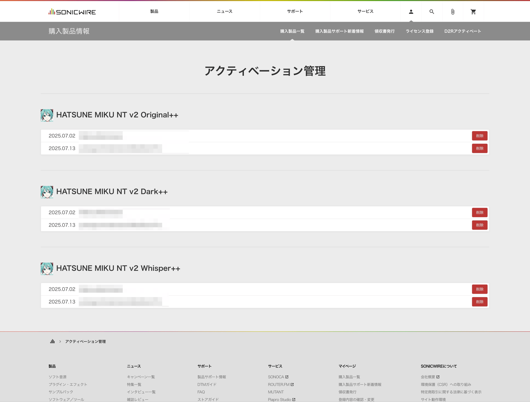The height and width of the screenshot is (402, 530).
Task: Expand the 製品 menu in top navigation
Action: click(x=154, y=12)
